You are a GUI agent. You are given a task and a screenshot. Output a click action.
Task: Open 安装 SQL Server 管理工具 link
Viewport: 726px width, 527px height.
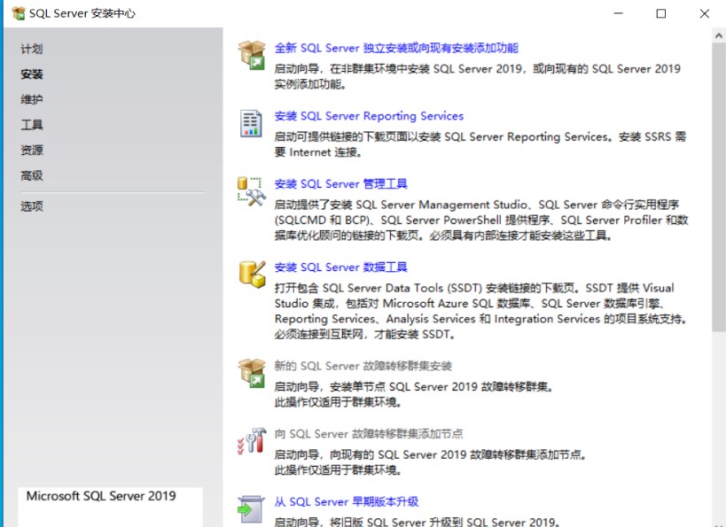coord(340,184)
